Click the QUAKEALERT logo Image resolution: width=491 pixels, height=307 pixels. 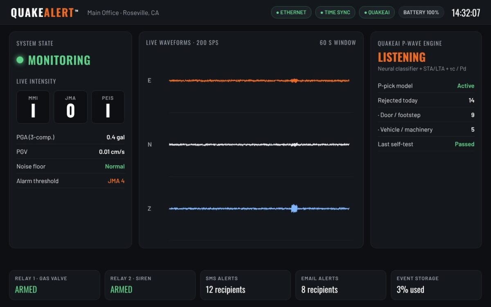coord(45,13)
